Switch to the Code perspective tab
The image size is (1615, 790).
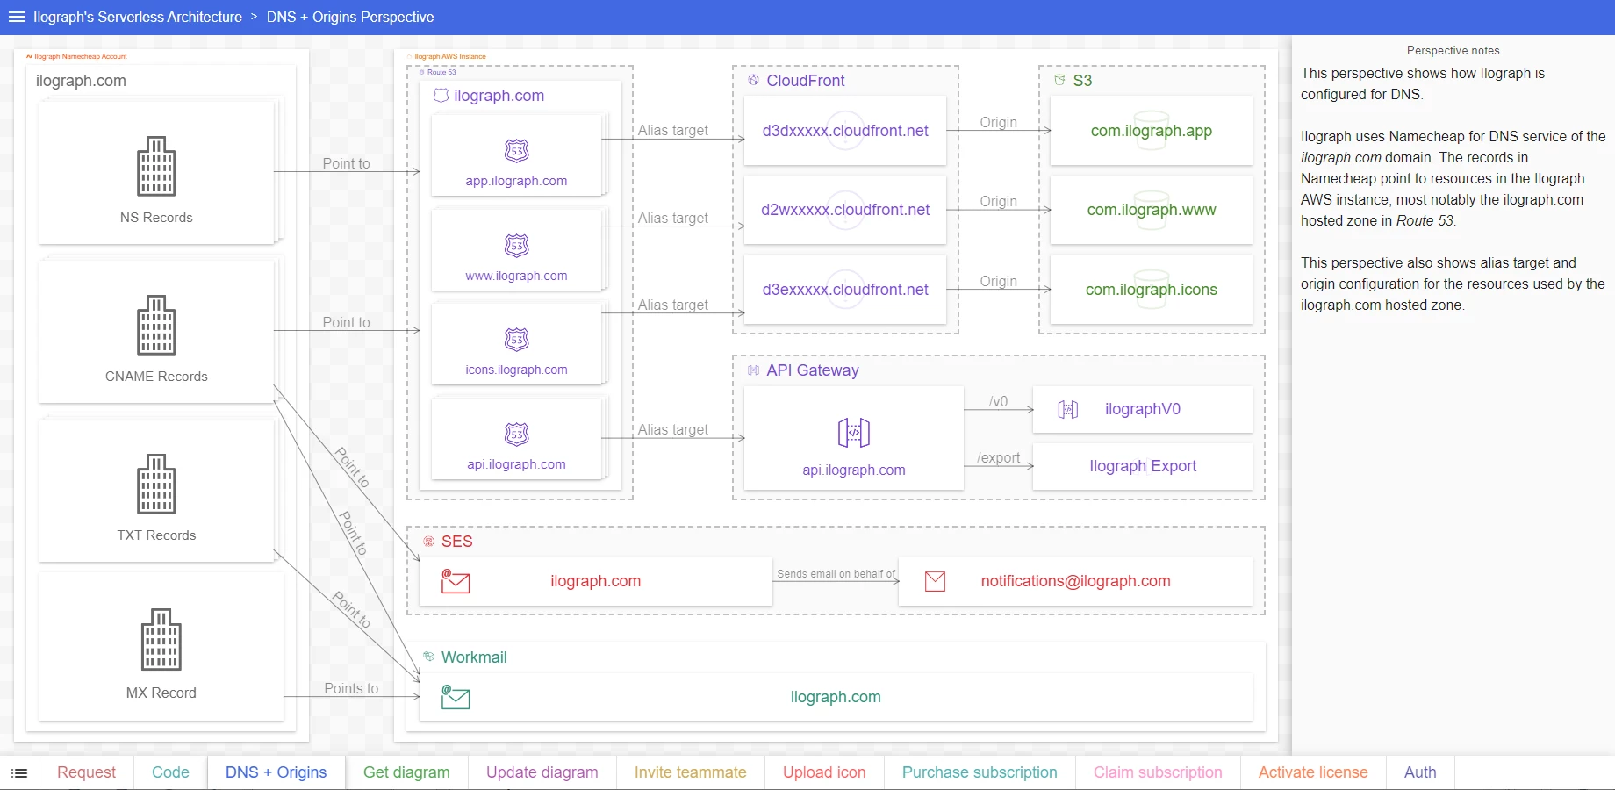pyautogui.click(x=170, y=772)
